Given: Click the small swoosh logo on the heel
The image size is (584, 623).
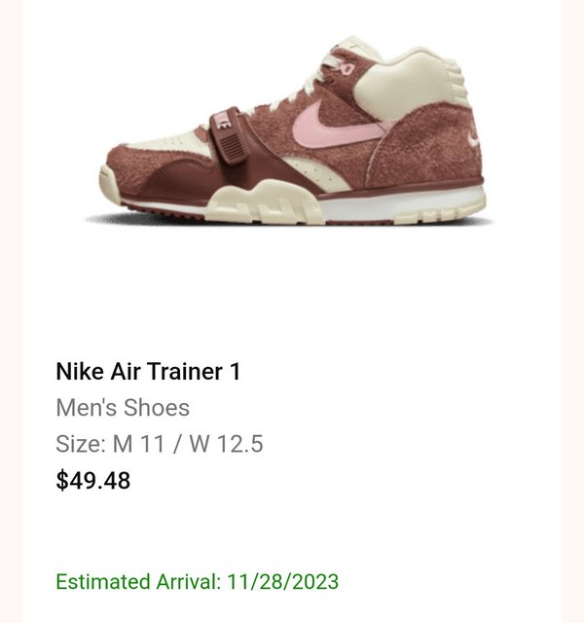Looking at the screenshot, I should tap(474, 138).
